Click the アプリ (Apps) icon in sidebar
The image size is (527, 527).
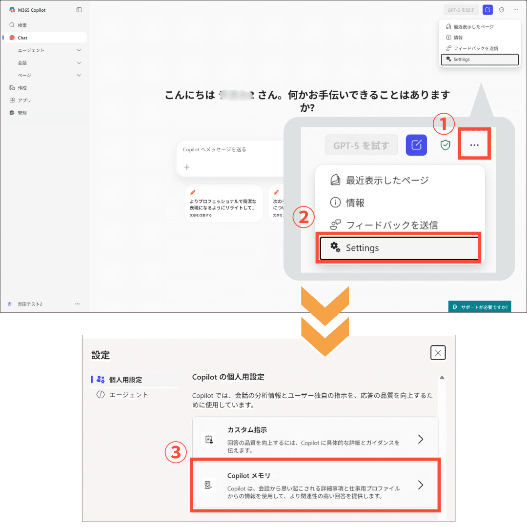(x=11, y=100)
